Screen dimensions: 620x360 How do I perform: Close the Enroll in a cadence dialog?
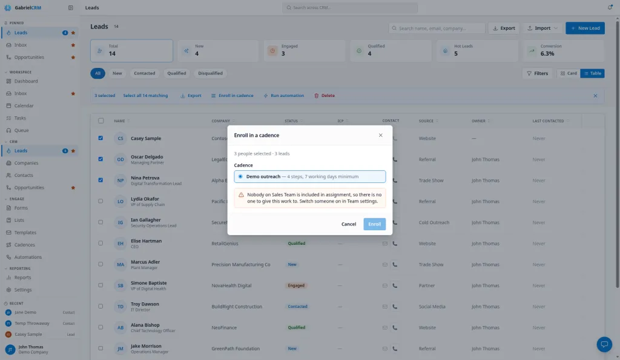point(380,135)
